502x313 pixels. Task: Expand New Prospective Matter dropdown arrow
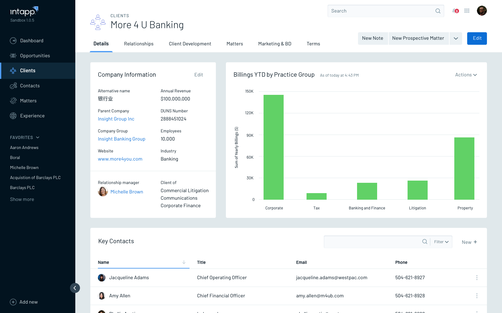coord(456,38)
